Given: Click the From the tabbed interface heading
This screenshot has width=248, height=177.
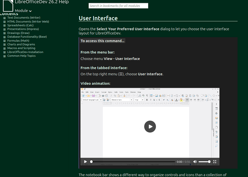Looking at the screenshot, I should (x=104, y=68).
